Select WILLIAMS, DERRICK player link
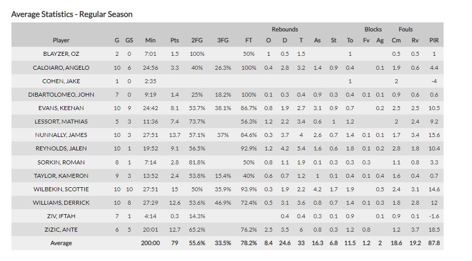Image resolution: width=472 pixels, height=261 pixels. (61, 203)
